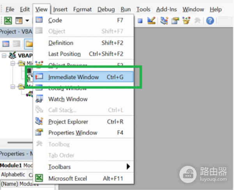Select Project Explorer menu entry
Image resolution: width=234 pixels, height=190 pixels.
(x=68, y=122)
